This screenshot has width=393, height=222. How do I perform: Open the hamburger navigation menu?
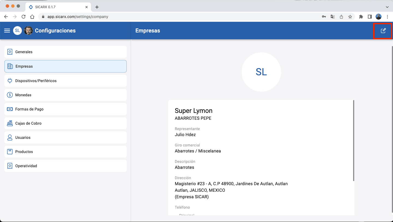coord(7,31)
